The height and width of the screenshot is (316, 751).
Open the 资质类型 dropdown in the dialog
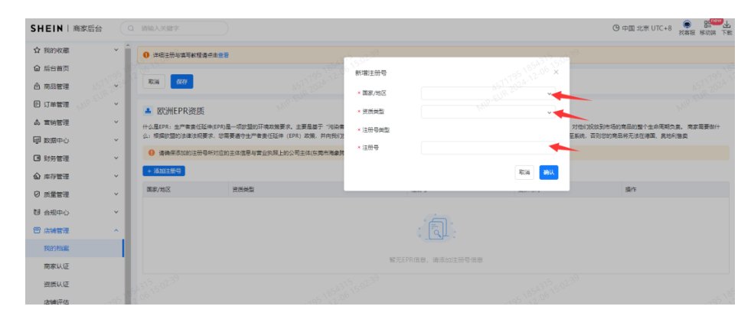coord(488,112)
